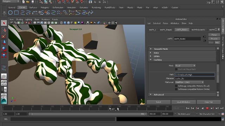Open the Fileformat dropdown showing RealFlow (.bin)
225x126 pixels.
click(189, 82)
